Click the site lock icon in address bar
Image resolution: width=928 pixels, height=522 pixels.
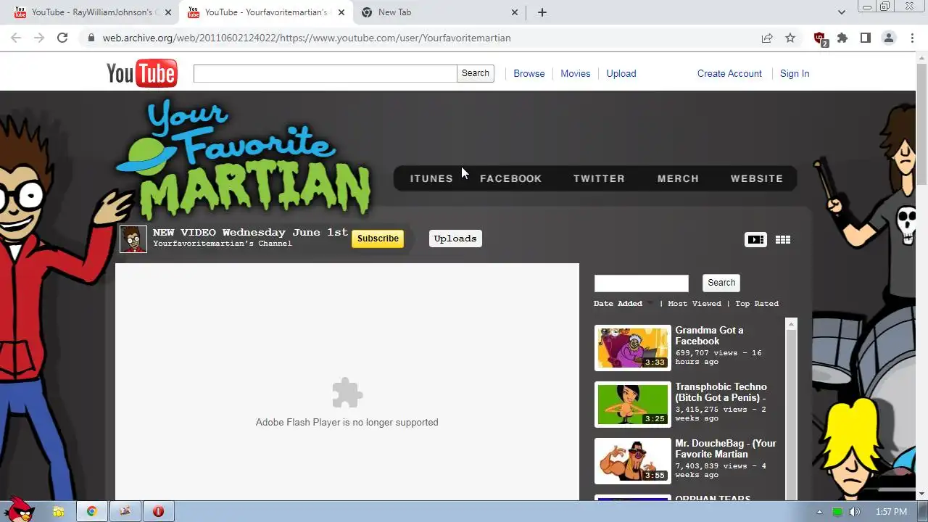pos(91,38)
